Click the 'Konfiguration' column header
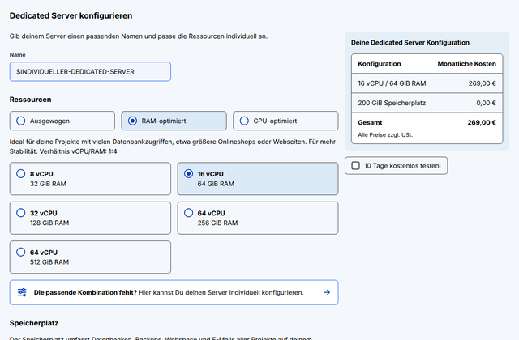519x340 pixels. pos(380,64)
